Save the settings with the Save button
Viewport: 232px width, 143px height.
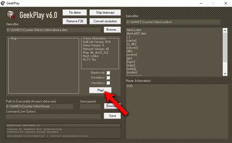coord(112,116)
